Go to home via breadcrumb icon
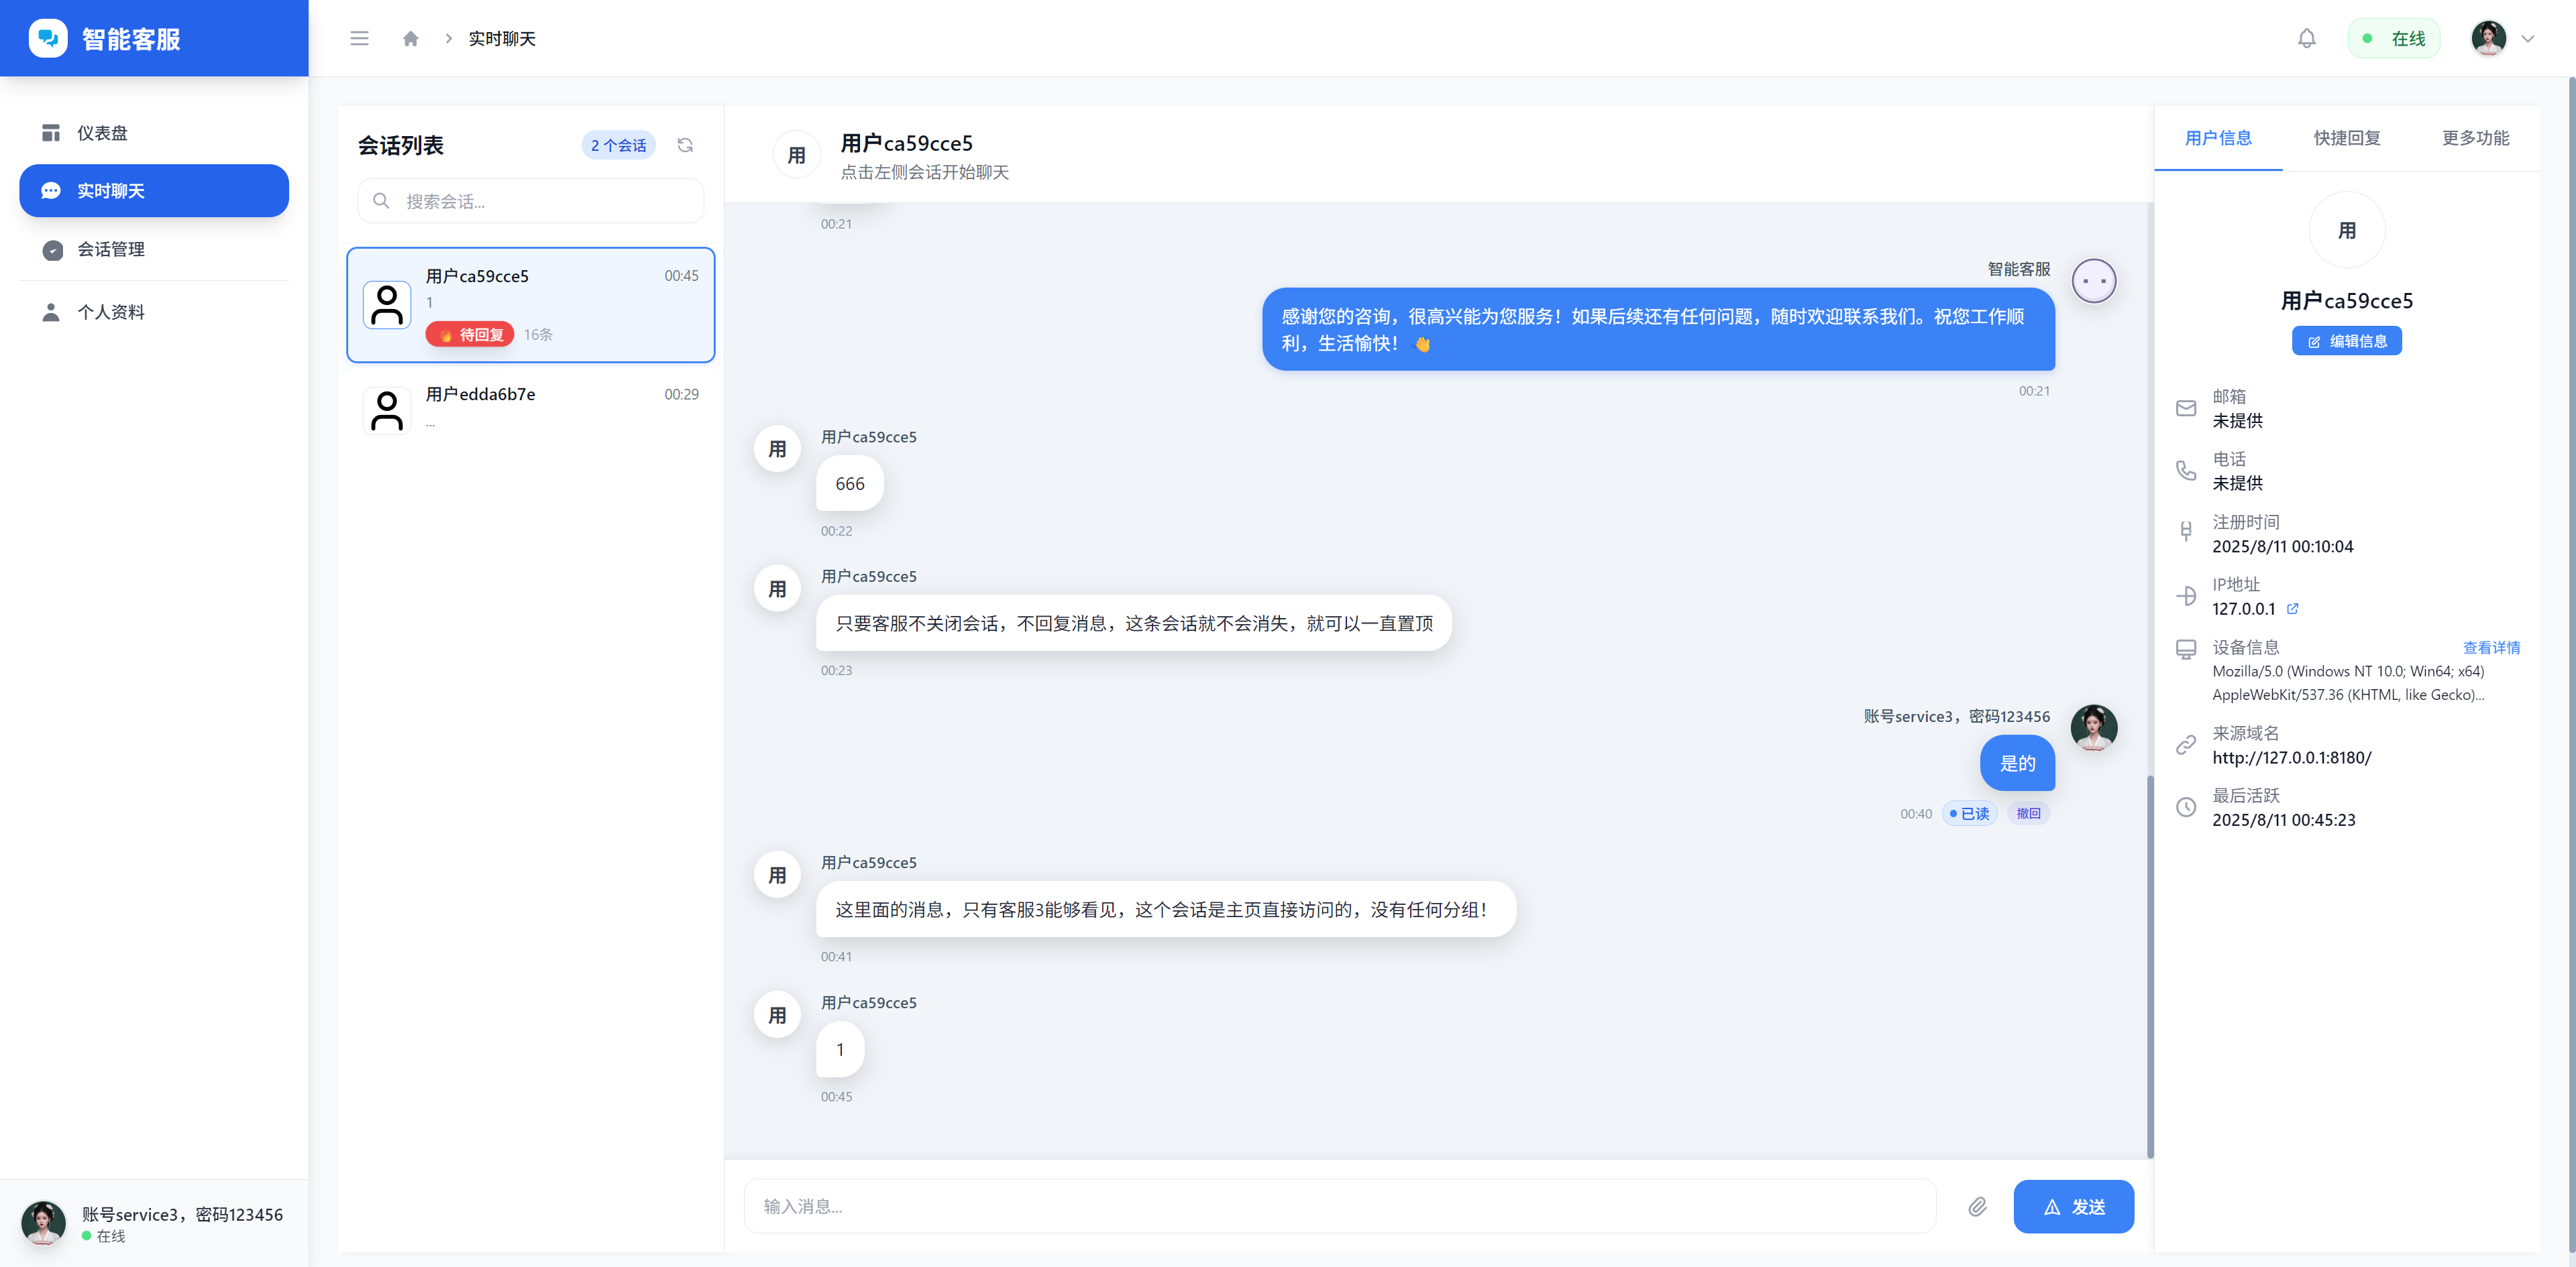2576x1267 pixels. point(410,38)
